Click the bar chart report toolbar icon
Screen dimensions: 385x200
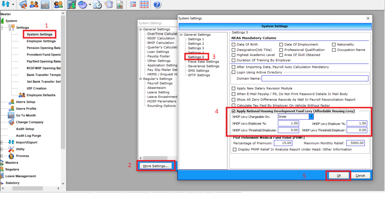coord(120,5)
